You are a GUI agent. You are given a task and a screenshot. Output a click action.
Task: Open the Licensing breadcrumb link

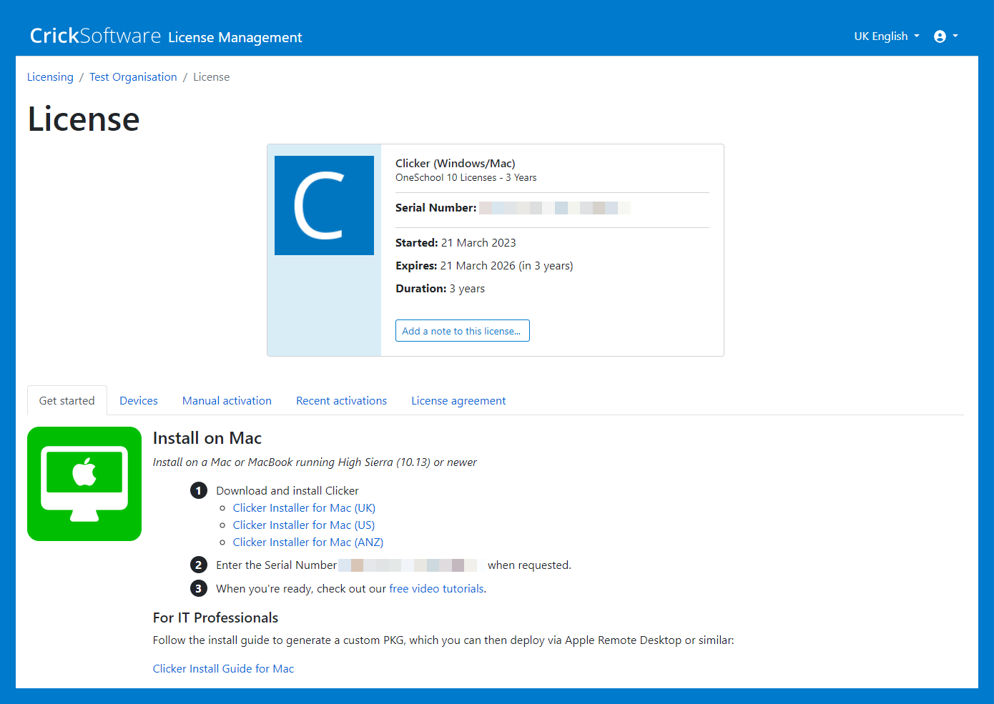click(50, 77)
